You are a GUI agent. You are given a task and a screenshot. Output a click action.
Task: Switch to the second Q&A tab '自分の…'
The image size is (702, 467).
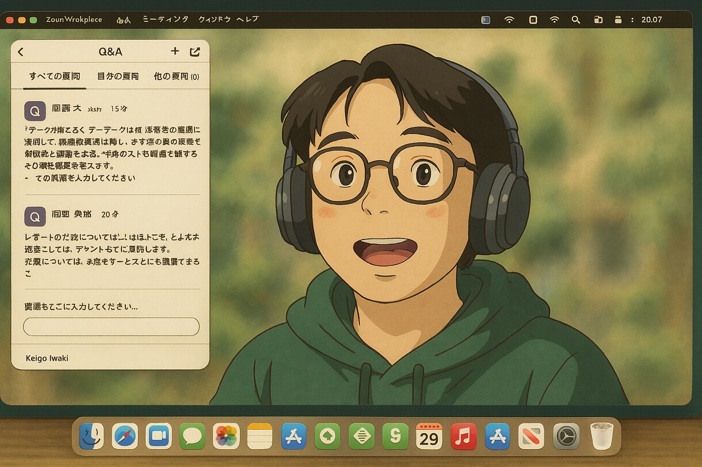pos(118,76)
